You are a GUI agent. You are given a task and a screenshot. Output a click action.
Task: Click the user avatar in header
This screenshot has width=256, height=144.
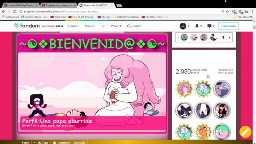pyautogui.click(x=183, y=26)
